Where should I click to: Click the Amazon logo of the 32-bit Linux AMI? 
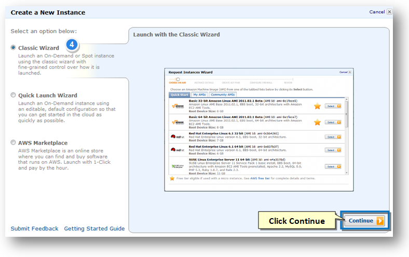178,106
